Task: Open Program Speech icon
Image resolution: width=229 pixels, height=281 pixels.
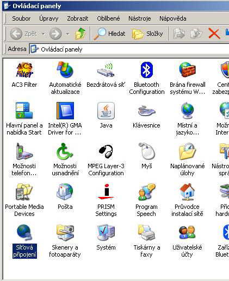Action: (x=147, y=192)
